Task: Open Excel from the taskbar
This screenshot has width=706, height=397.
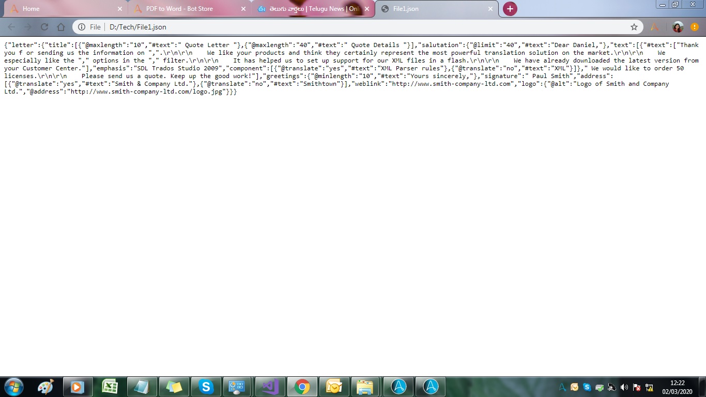Action: (110, 387)
